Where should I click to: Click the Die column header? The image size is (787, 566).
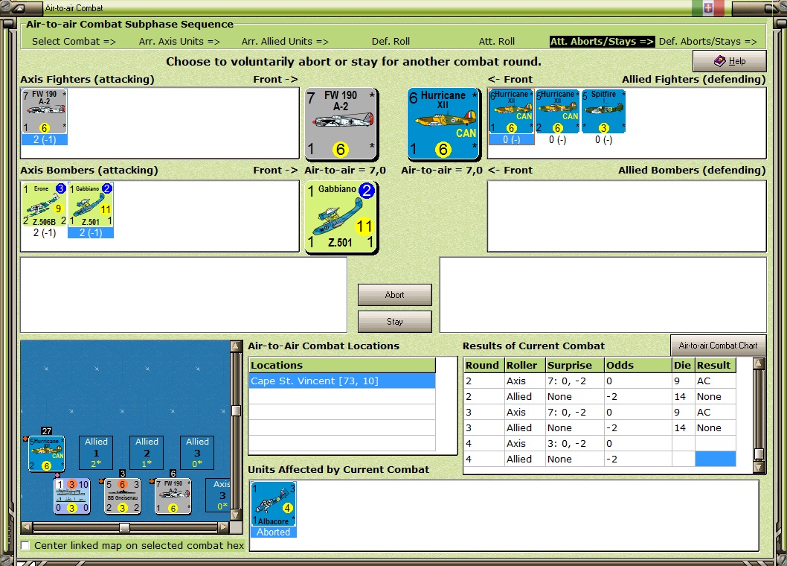pos(683,366)
